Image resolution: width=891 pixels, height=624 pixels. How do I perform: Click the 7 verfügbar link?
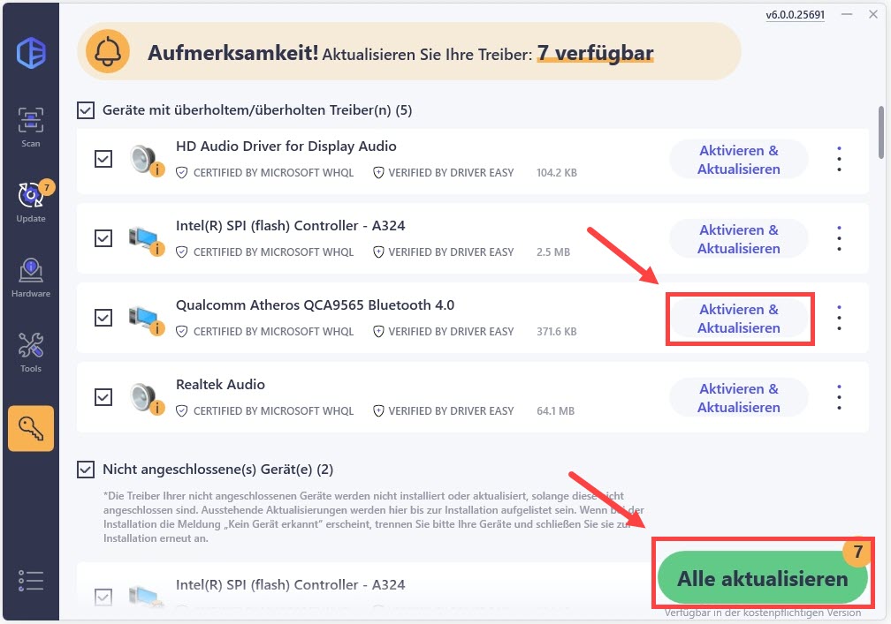coord(596,53)
